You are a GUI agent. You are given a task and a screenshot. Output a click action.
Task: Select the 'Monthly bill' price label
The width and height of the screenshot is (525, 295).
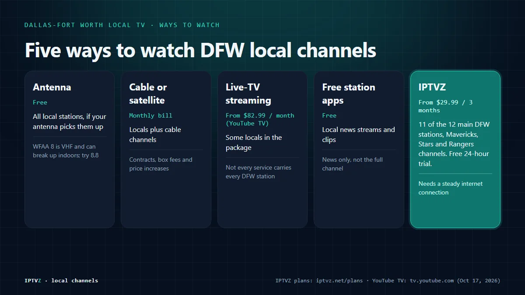click(150, 115)
